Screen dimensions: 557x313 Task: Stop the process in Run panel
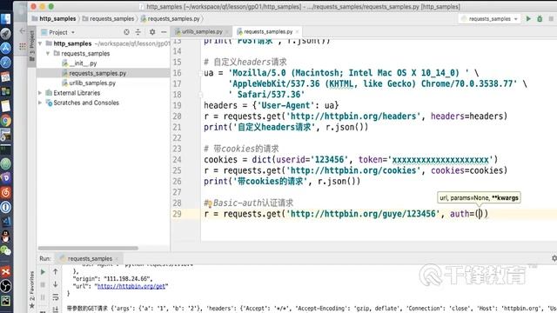pyautogui.click(x=43, y=284)
